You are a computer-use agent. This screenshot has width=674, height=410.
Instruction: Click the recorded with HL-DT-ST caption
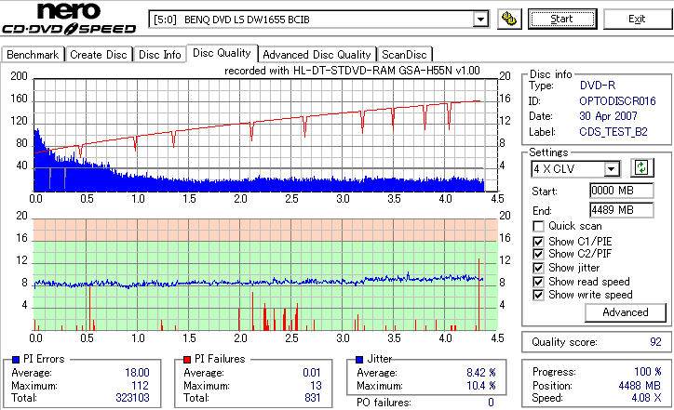tap(352, 71)
